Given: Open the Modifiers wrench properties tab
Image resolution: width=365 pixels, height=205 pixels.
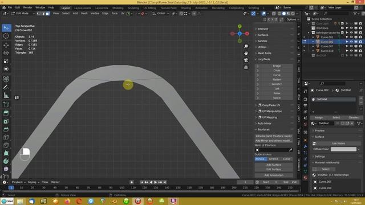Looking at the screenshot, I should (306, 146).
